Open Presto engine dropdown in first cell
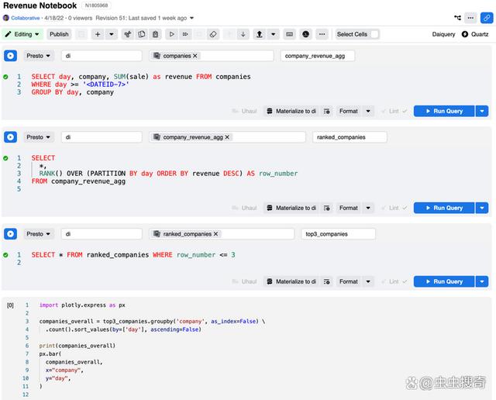496x400 pixels. pyautogui.click(x=39, y=56)
